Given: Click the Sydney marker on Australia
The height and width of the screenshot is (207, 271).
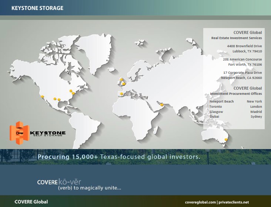Looking at the screenshot, I should 226,139.
